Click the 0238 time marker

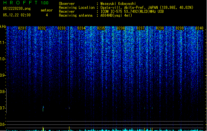point(160,28)
